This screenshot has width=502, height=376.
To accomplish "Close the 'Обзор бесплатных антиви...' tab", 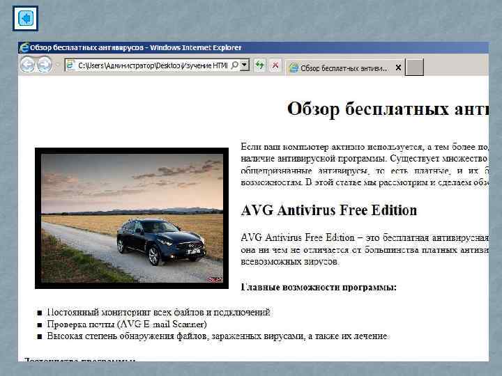I will [x=398, y=68].
